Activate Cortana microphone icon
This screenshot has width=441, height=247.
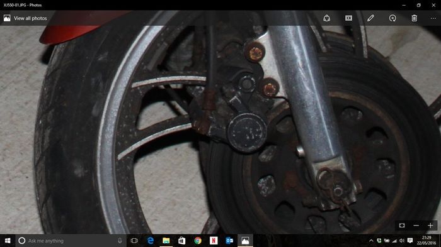pyautogui.click(x=120, y=241)
